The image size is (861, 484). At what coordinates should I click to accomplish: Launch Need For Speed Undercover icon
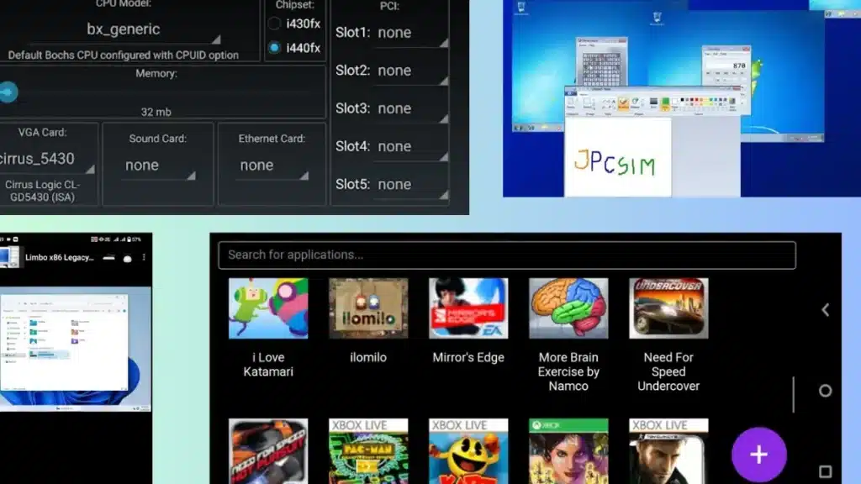[x=668, y=308]
